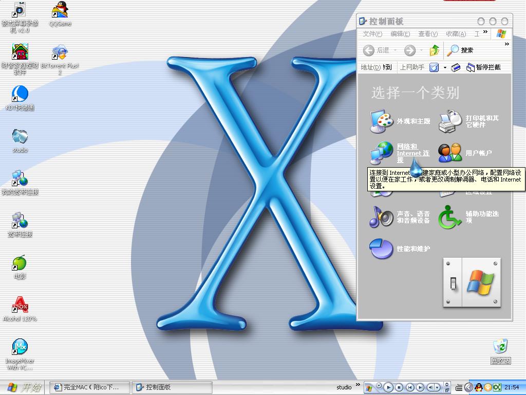Image resolution: width=526 pixels, height=395 pixels.
Task: Open the 后退 history dropdown arrow
Action: pyautogui.click(x=395, y=50)
